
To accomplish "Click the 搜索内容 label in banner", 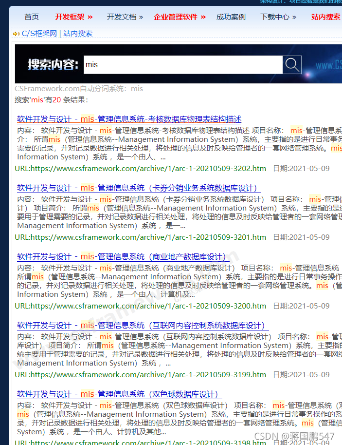I will (x=53, y=65).
